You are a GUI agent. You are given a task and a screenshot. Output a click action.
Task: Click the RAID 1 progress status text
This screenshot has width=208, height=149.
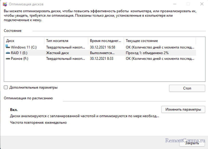pyautogui.click(x=147, y=53)
